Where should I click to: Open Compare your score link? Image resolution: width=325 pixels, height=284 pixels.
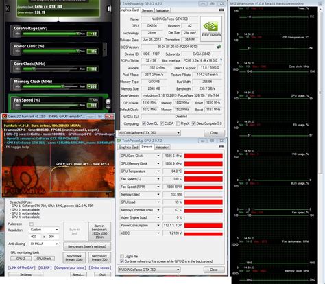coord(70,268)
